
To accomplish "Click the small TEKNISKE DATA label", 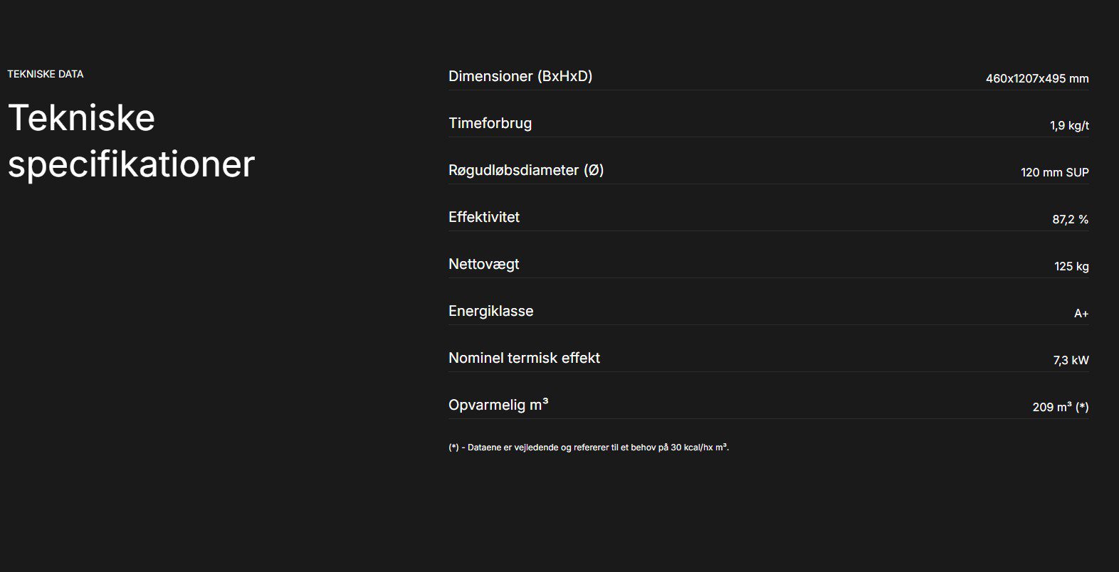I will [46, 74].
